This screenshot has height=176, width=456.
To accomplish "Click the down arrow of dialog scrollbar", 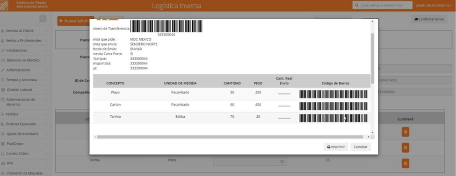I will click(x=373, y=133).
